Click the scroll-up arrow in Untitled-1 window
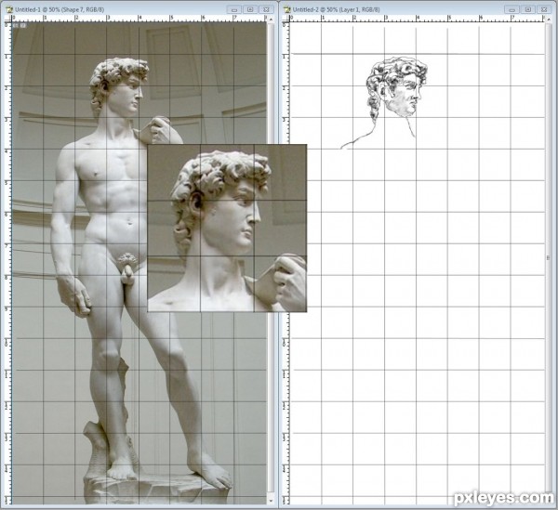The height and width of the screenshot is (510, 558). [x=272, y=19]
